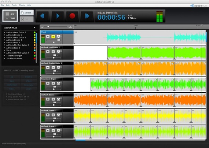
Task: Click headphone icon on Alt Rock Bass 2 track
Action: [x=58, y=99]
